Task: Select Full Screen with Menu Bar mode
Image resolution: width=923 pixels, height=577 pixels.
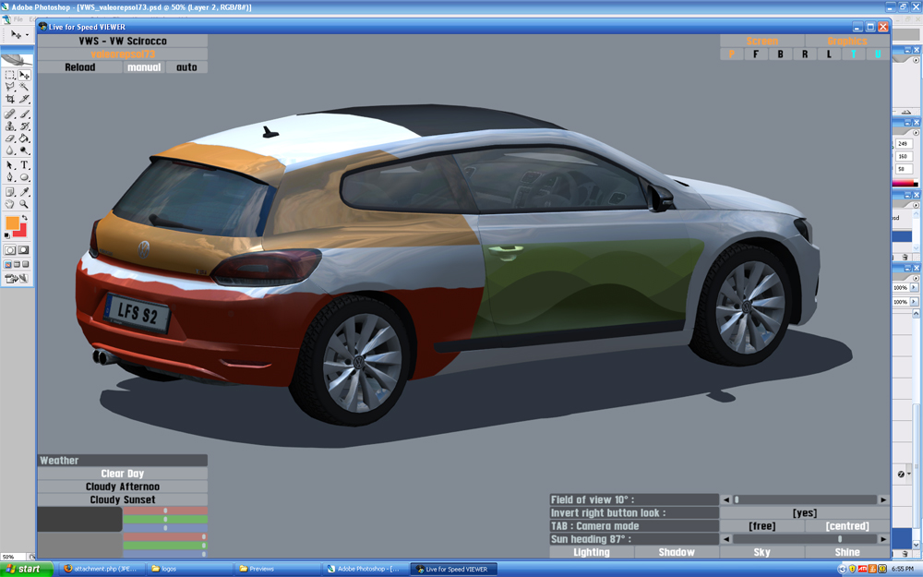Action: 17,264
